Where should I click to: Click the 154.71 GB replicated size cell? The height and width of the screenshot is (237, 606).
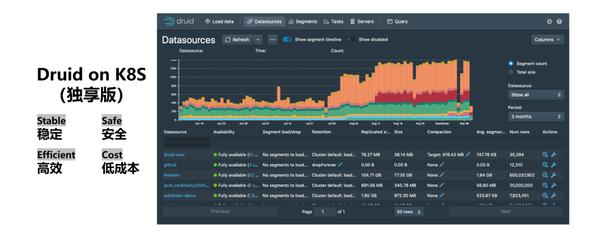[372, 175]
